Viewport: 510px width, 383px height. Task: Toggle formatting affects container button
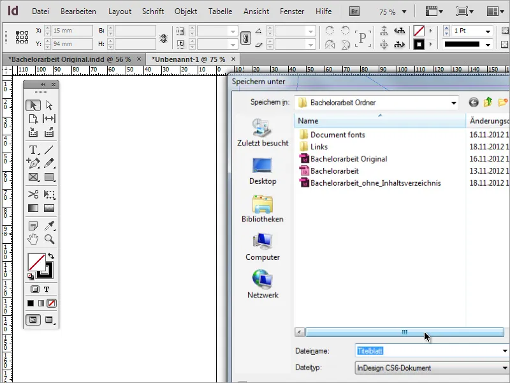(35, 289)
